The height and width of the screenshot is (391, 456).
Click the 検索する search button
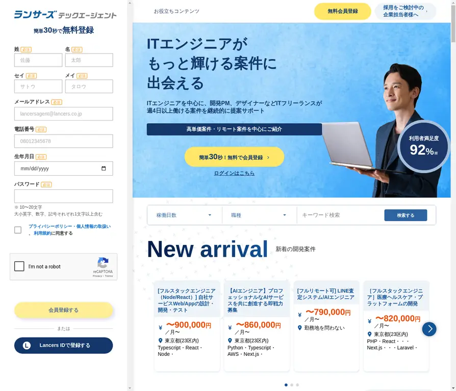click(406, 215)
